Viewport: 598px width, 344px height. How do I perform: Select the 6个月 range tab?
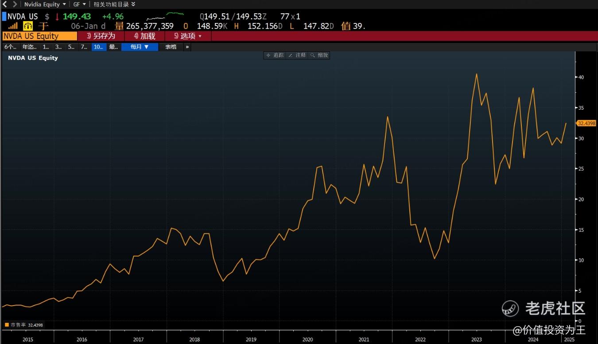pos(11,47)
